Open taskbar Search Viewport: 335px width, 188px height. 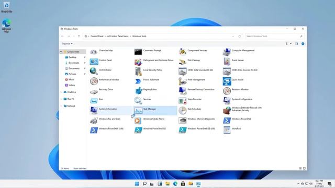click(x=144, y=183)
